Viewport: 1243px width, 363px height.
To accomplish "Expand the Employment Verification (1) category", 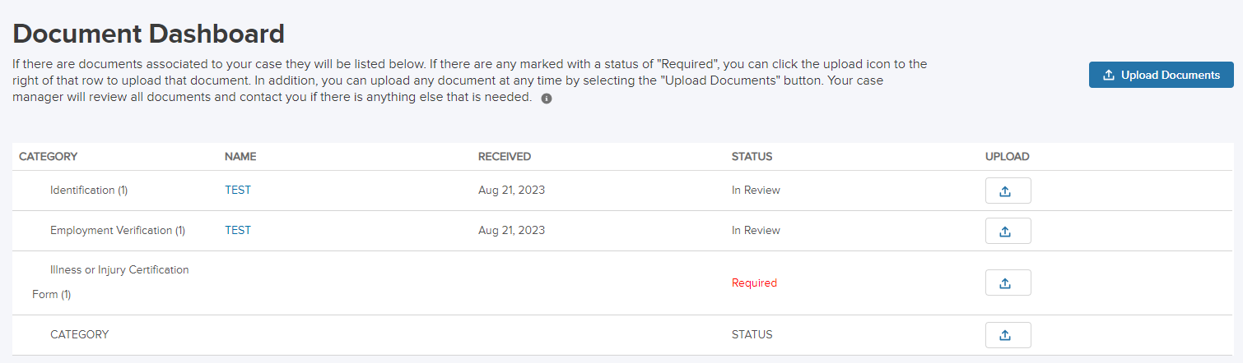I will (x=117, y=230).
